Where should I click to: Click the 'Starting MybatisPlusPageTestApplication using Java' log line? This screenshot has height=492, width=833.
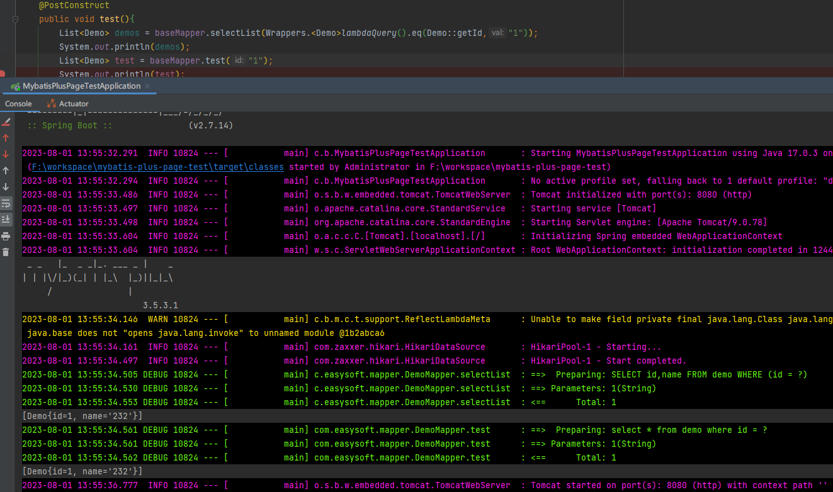coord(427,153)
